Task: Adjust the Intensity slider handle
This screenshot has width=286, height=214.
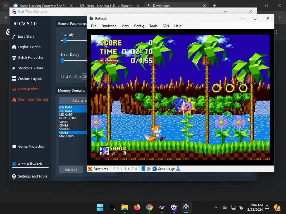Action: (x=65, y=41)
